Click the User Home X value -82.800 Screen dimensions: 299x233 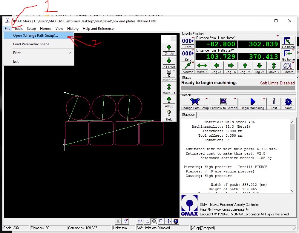(217, 44)
